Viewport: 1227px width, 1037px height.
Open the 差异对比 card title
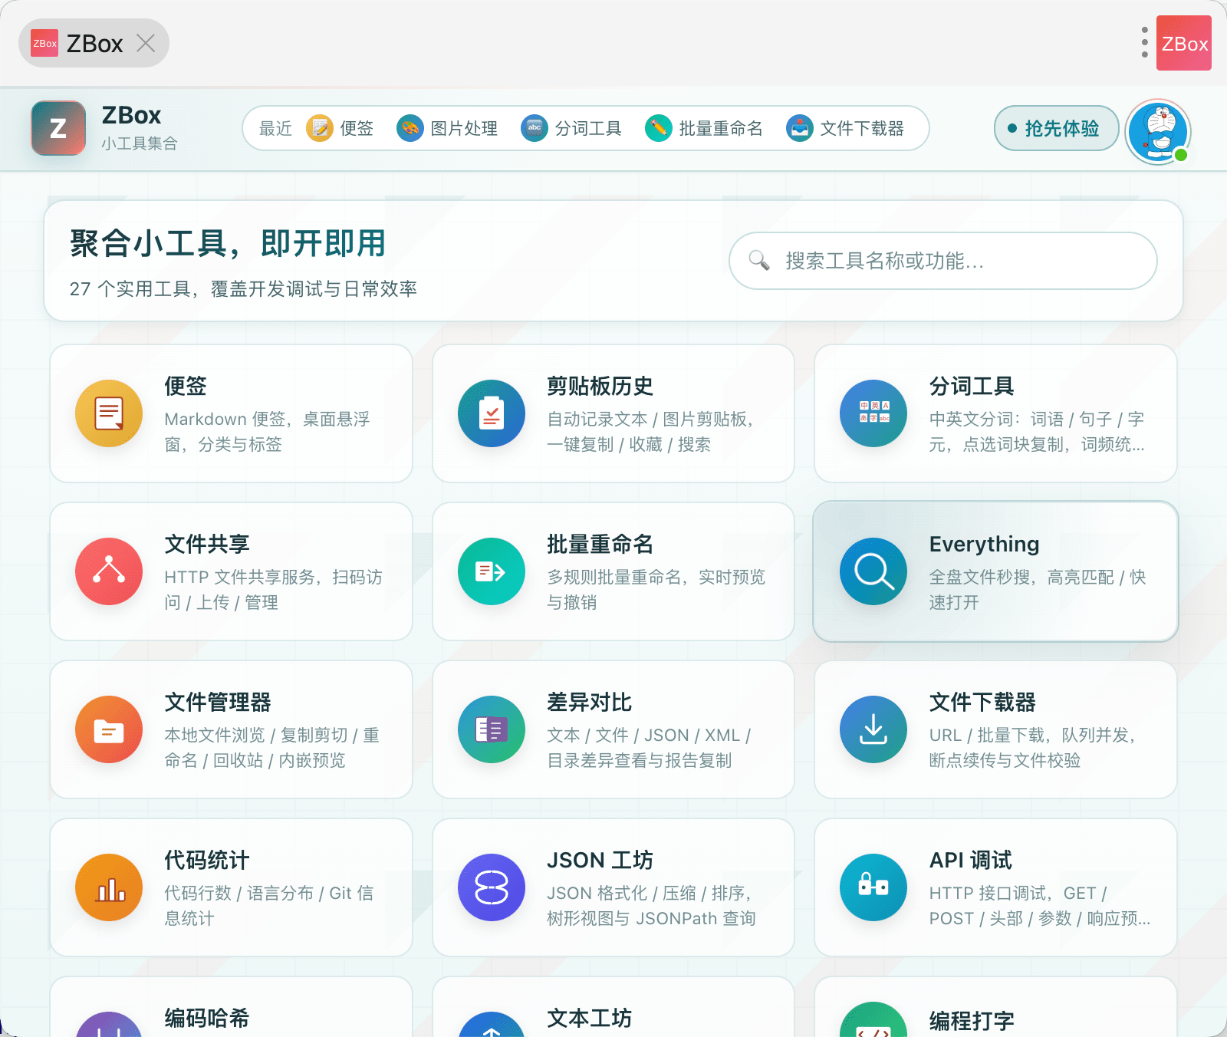pos(590,702)
